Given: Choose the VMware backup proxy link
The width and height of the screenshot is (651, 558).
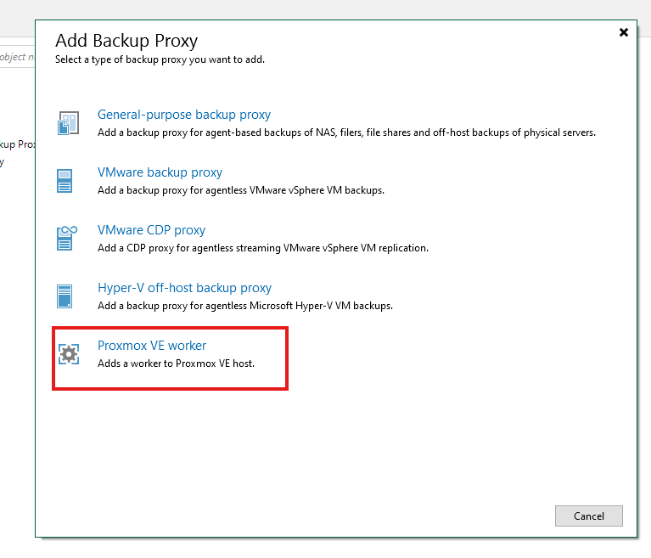Looking at the screenshot, I should coord(160,172).
